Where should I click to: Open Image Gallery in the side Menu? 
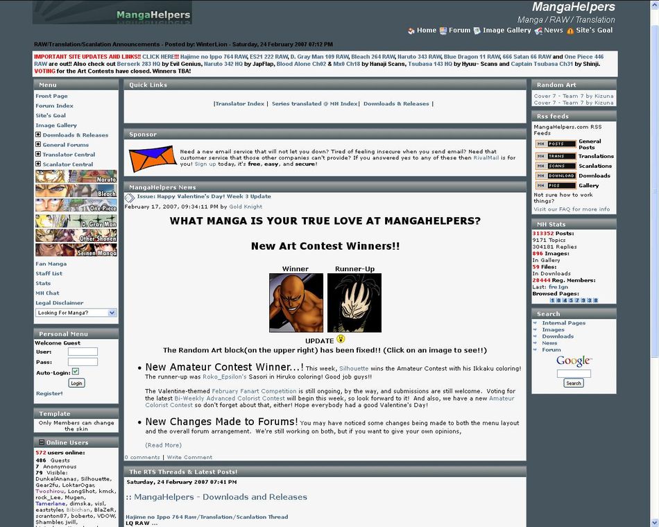click(x=56, y=126)
